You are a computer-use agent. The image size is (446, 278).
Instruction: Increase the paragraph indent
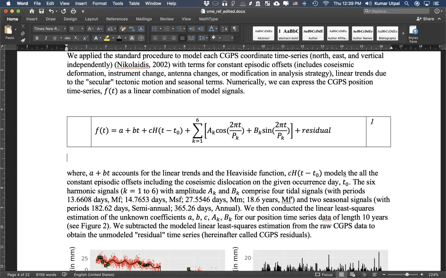201,29
